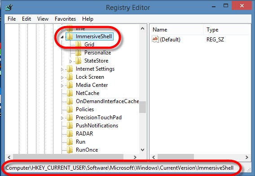Collapse the ImmersiveShell key
Image resolution: width=255 pixels, height=176 pixels.
tap(62, 37)
